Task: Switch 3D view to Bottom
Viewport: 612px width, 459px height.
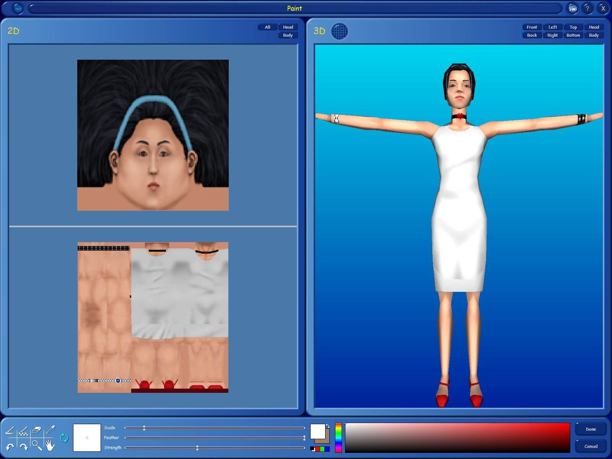Action: pyautogui.click(x=573, y=35)
